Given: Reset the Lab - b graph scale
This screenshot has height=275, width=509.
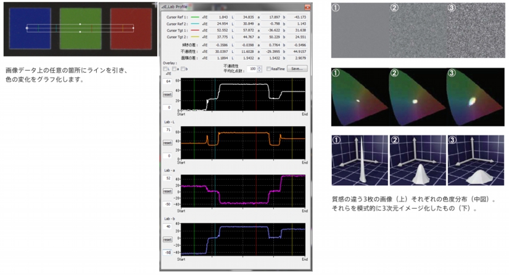Looking at the screenshot, I should (x=167, y=239).
